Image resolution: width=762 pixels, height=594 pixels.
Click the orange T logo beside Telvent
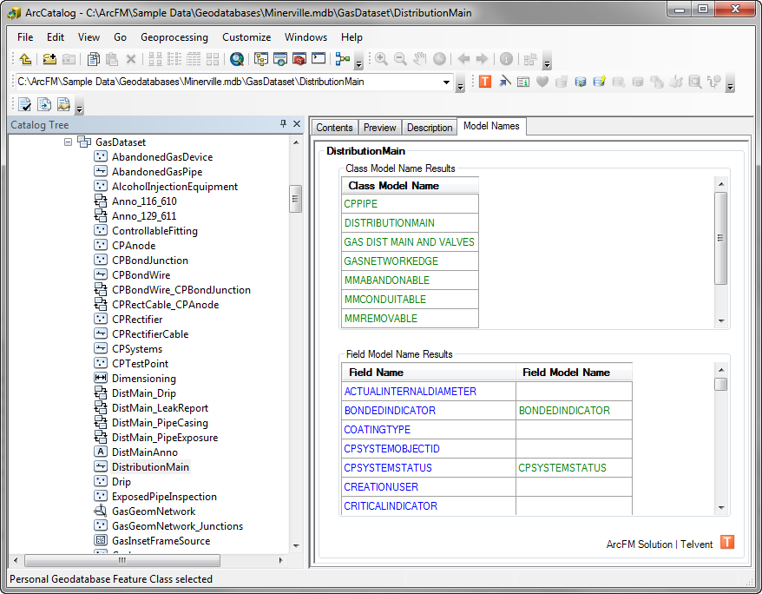pyautogui.click(x=727, y=542)
